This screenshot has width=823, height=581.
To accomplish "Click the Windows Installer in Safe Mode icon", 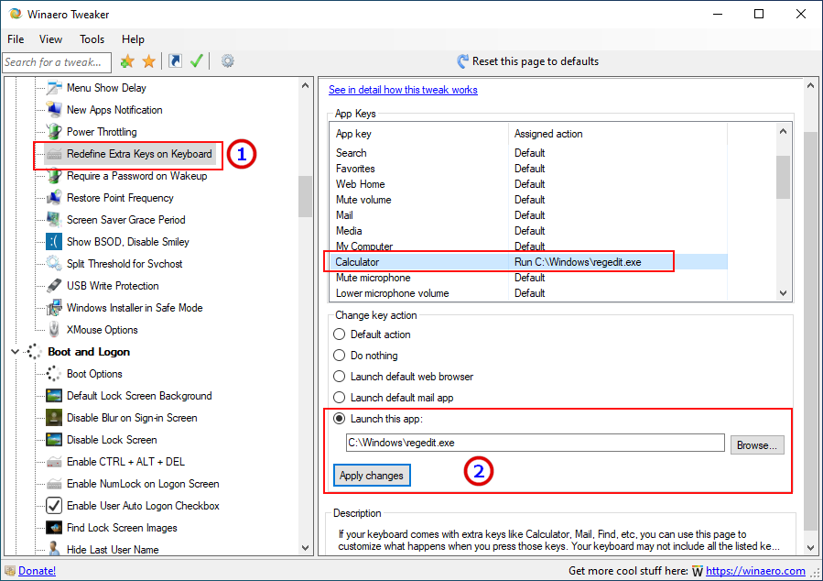I will [53, 308].
